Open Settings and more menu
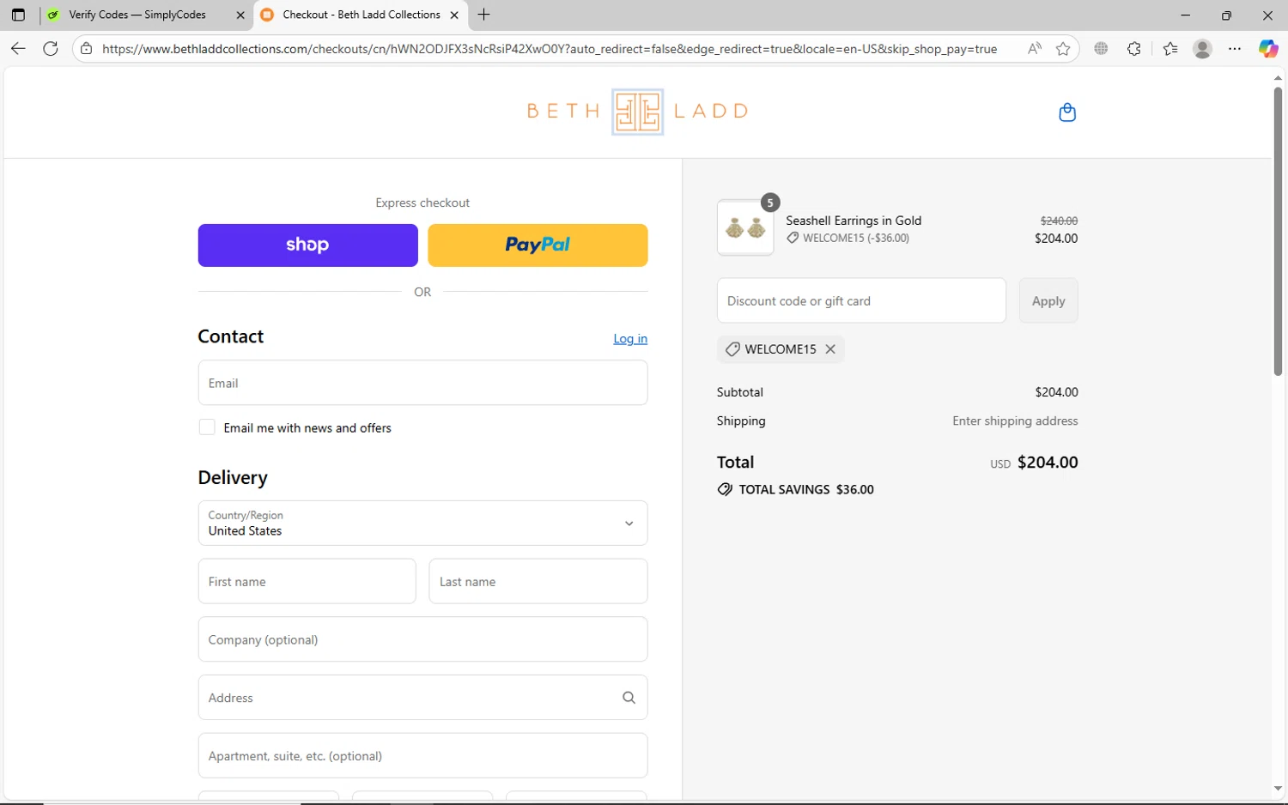Image resolution: width=1288 pixels, height=805 pixels. tap(1235, 49)
